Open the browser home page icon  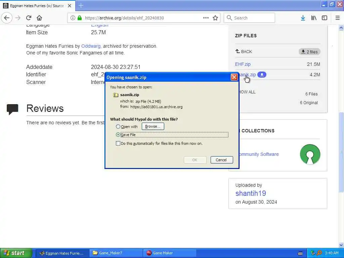[x=39, y=18]
